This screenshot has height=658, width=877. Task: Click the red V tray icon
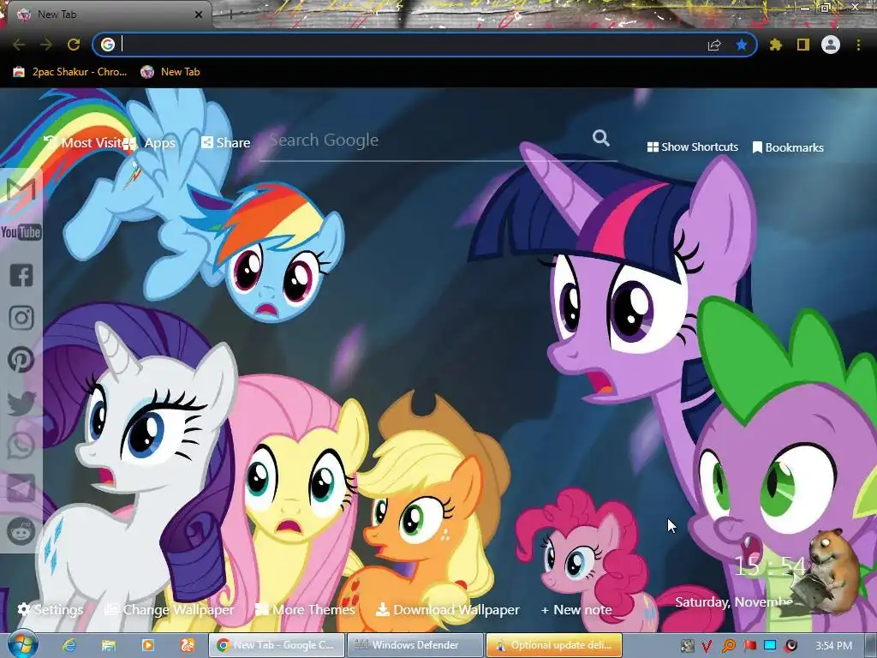[x=707, y=646]
